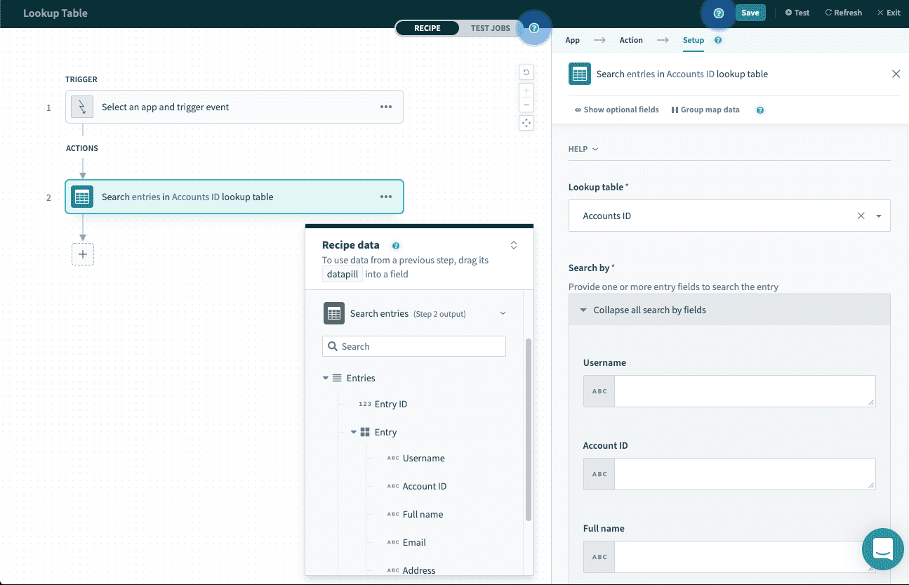Screen dimensions: 909x585
Task: Open Step 2's three-dot options menu
Action: point(386,197)
